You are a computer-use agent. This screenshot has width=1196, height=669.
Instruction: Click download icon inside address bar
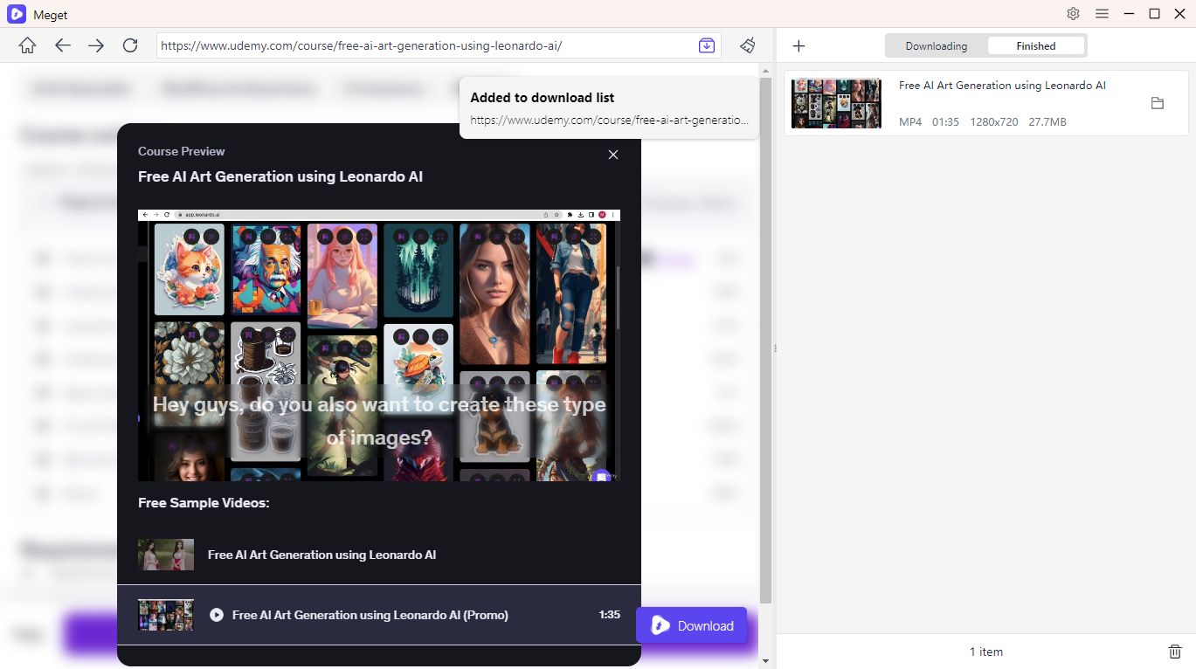707,45
